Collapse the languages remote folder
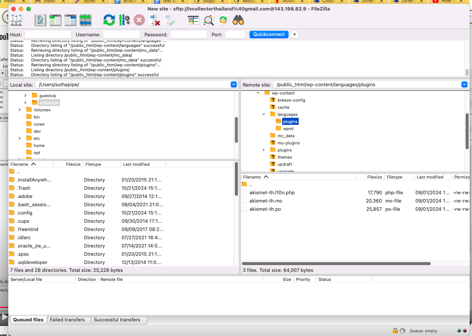Image resolution: width=472 pixels, height=336 pixels. point(264,114)
